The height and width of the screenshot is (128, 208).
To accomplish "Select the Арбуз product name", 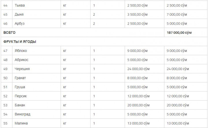I will click(19, 23).
